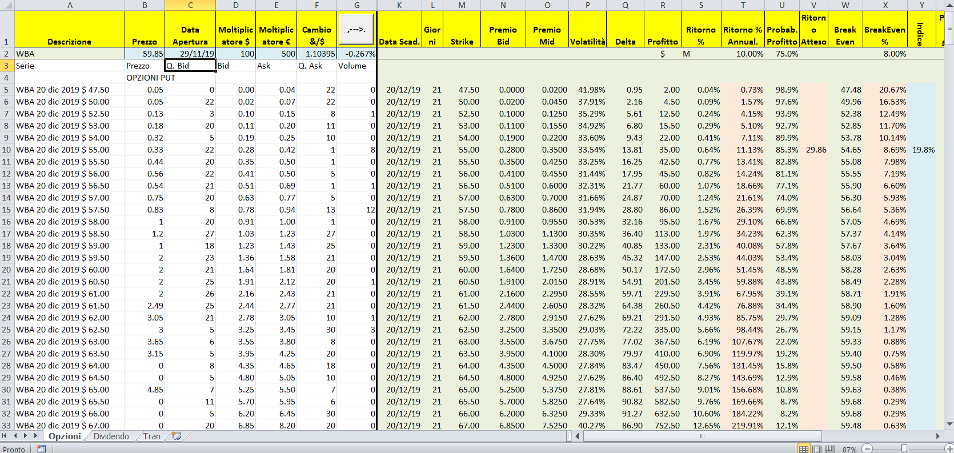Screen dimensions: 954x453
Task: Switch to the Tran sheet tab
Action: pos(151,436)
